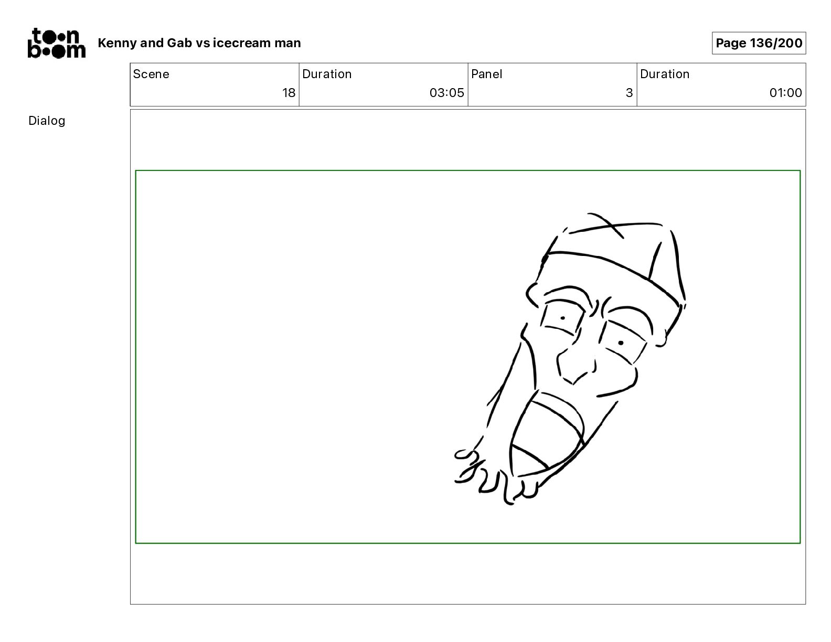Click the panel number '3'
Viewport: 831px width, 642px height.
(x=629, y=93)
